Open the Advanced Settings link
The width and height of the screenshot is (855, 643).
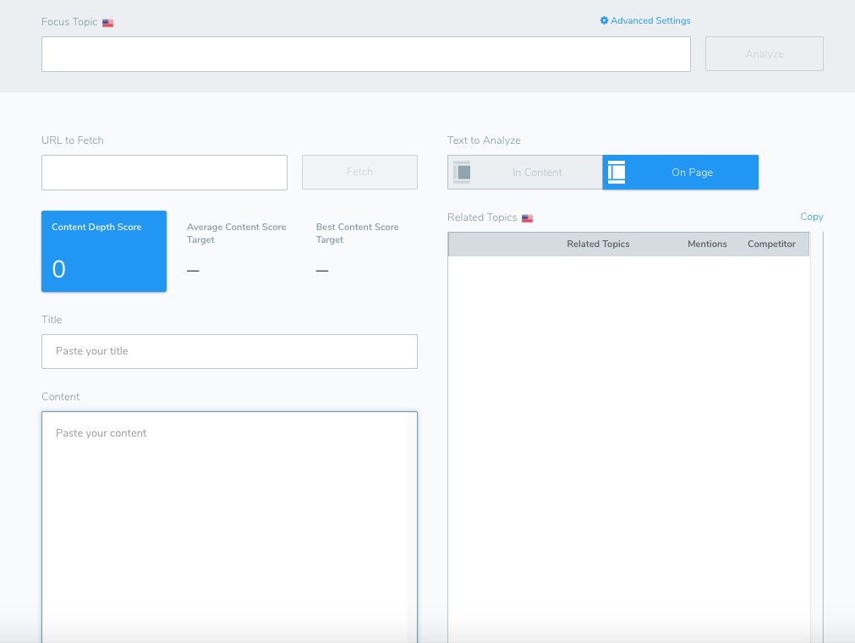[x=645, y=20]
